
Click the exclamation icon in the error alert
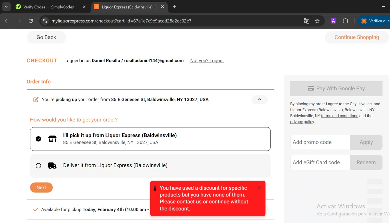tap(155, 188)
